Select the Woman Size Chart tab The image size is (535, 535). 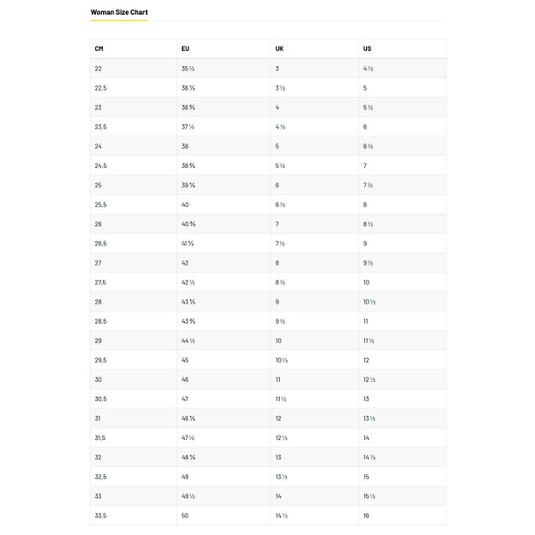click(119, 12)
